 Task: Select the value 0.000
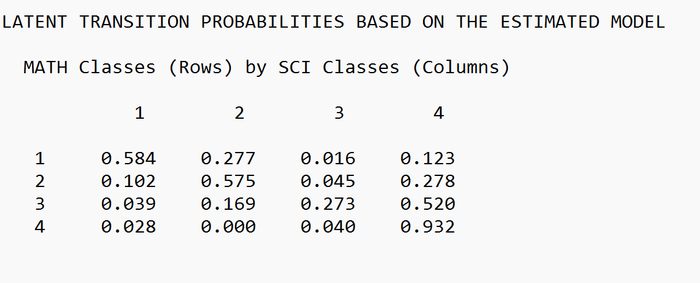pos(228,227)
